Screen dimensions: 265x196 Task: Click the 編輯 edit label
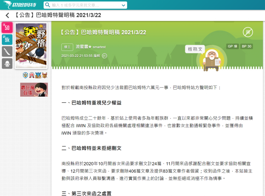97,56
